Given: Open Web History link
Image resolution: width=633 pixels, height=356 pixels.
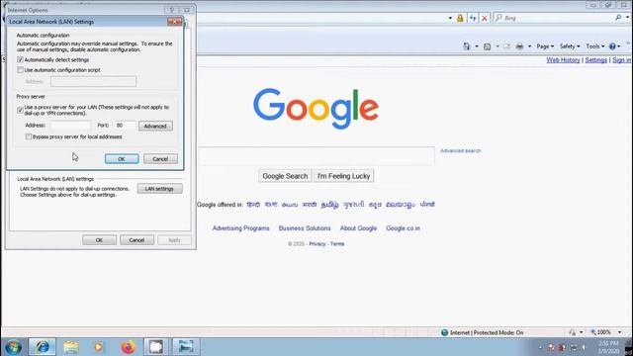Looking at the screenshot, I should click(563, 60).
